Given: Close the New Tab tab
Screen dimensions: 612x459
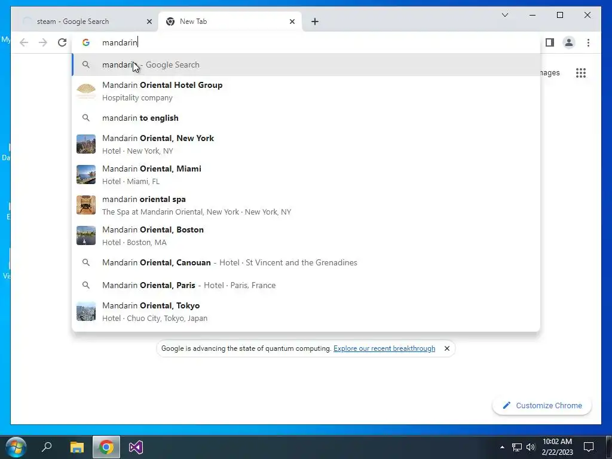Looking at the screenshot, I should click(292, 22).
